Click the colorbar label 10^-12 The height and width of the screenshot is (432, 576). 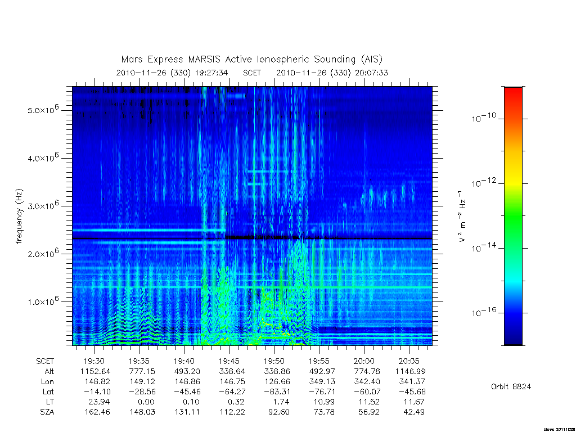tap(484, 182)
